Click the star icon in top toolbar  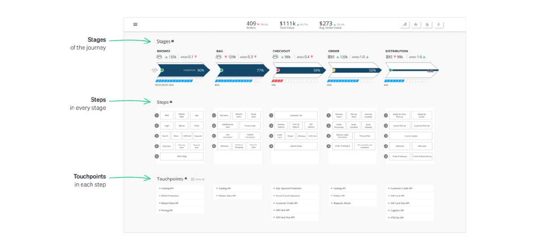click(x=415, y=25)
